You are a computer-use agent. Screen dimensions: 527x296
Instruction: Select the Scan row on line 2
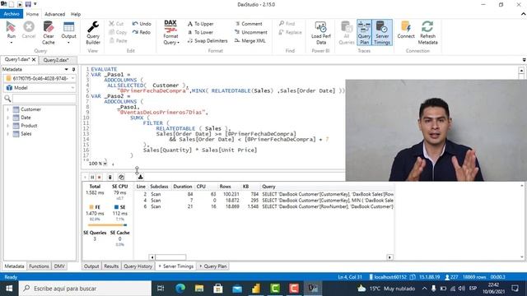tap(264, 194)
